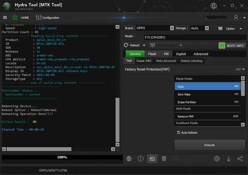Expand the FRP chevron dropdown
The image size is (248, 175).
(243, 69)
